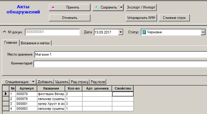The height and width of the screenshot is (114, 207).
Task: Select name cell фисташки Вечер
Action: 51,94
